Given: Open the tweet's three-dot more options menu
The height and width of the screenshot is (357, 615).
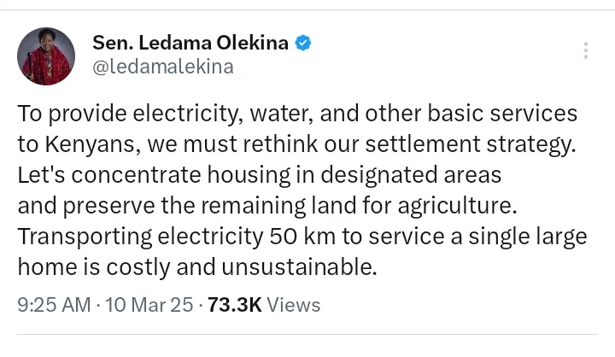Looking at the screenshot, I should coord(585,50).
